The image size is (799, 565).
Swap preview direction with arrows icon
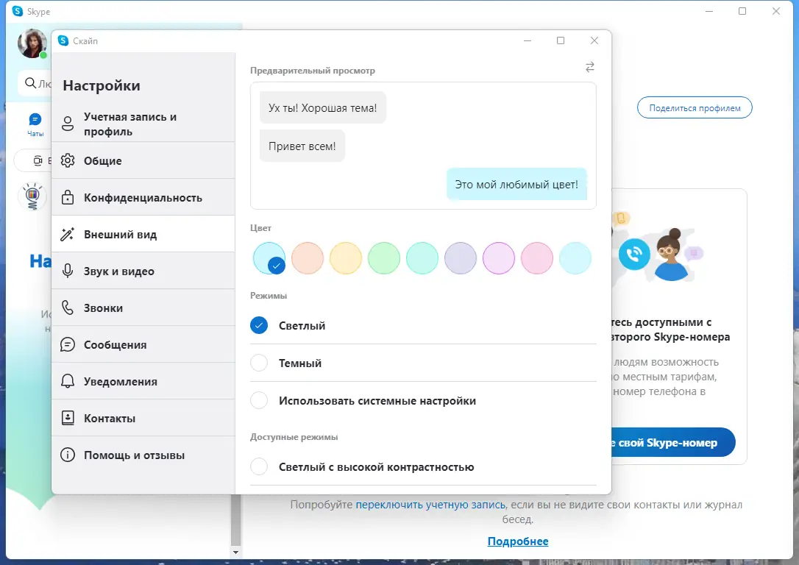pyautogui.click(x=590, y=67)
